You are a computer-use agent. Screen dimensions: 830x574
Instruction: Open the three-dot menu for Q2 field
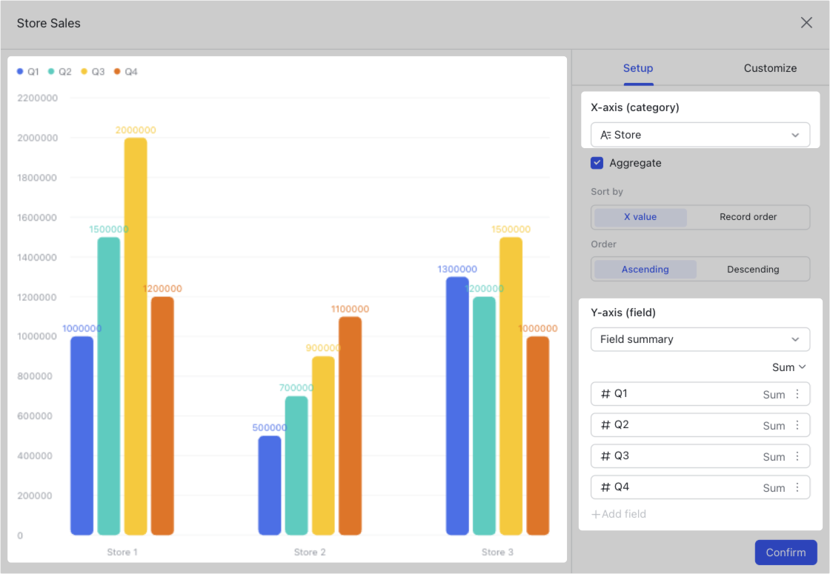tap(797, 425)
